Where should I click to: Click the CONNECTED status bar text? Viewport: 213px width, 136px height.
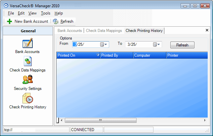83,130
